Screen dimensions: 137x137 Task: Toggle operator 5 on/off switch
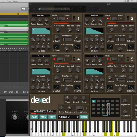[128, 59]
